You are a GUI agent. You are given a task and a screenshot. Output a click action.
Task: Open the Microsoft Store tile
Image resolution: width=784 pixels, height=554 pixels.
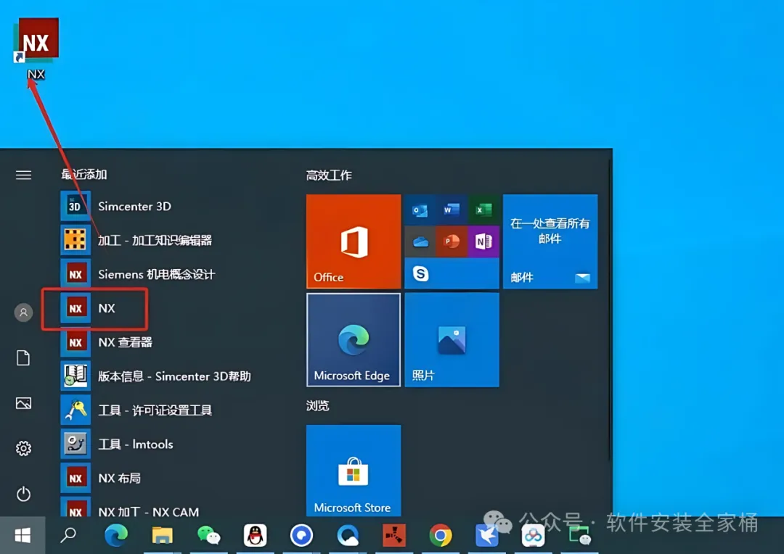[x=354, y=471]
